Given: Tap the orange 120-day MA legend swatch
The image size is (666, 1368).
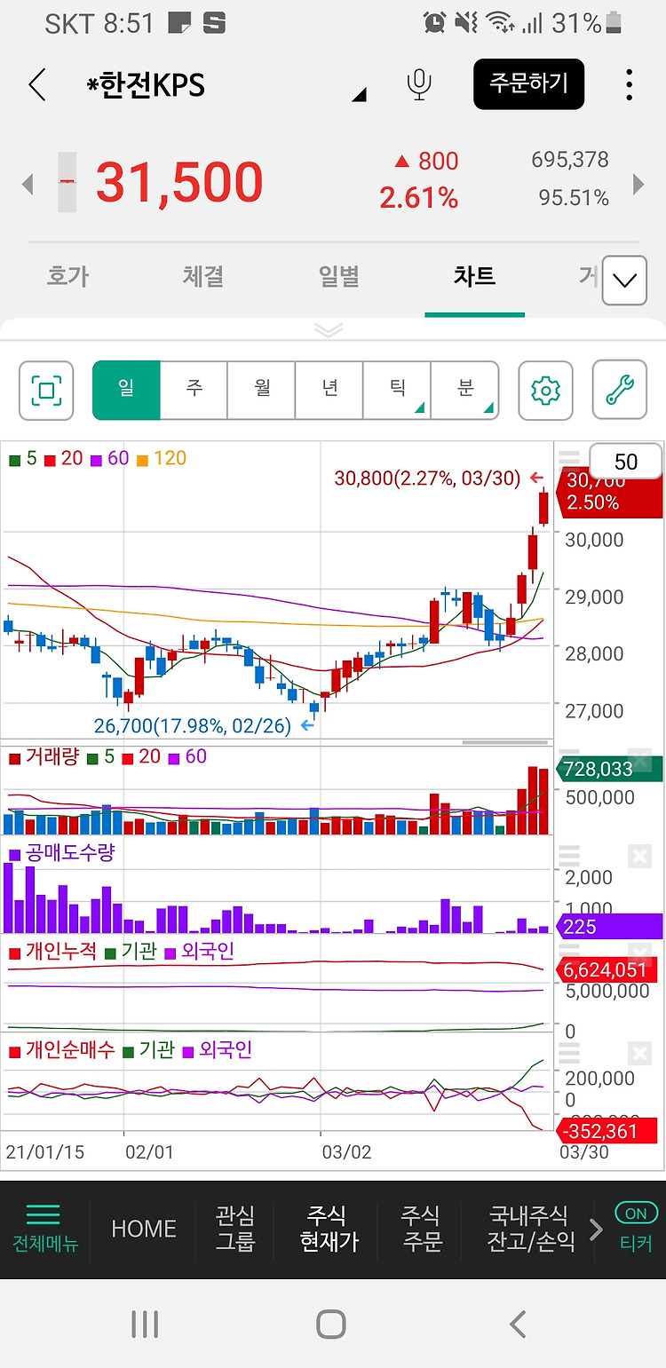Looking at the screenshot, I should (x=142, y=460).
